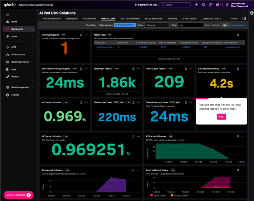Image resolution: width=254 pixels, height=201 pixels.
Task: Switch to AI POD HOSTS tab
Action: click(x=189, y=19)
